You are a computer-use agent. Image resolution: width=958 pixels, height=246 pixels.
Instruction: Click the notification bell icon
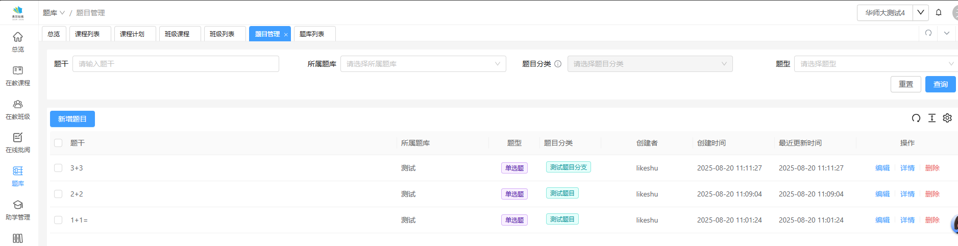pos(939,13)
